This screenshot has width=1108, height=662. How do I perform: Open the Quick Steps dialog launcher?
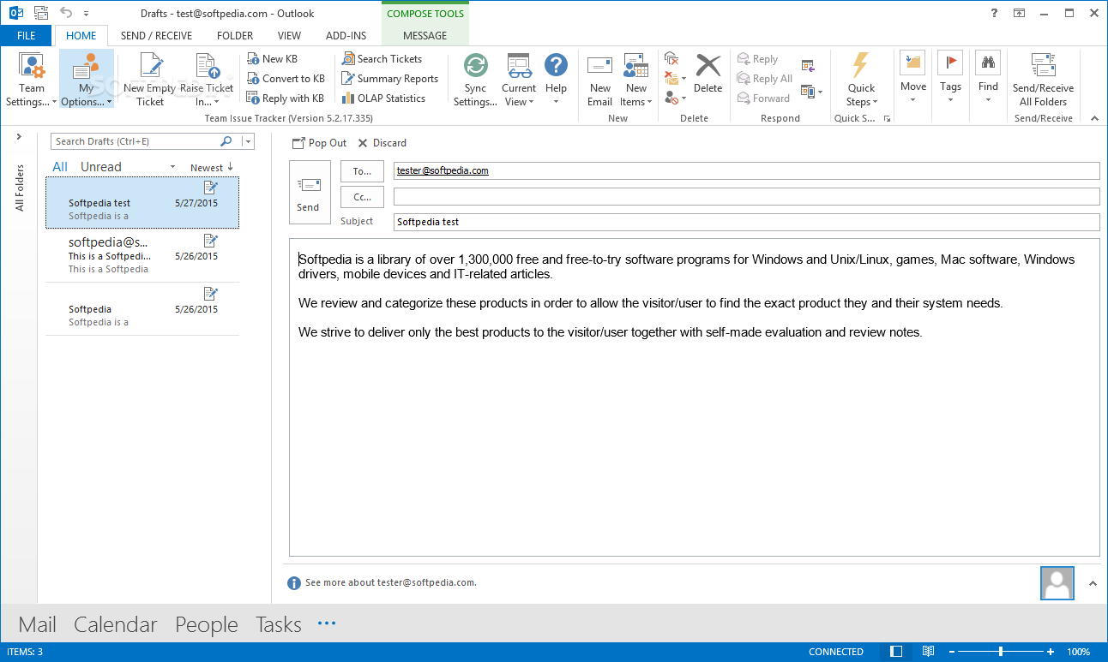click(x=887, y=118)
